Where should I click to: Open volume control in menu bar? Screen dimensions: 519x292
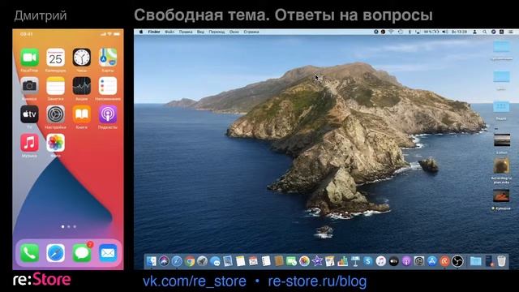tap(445, 32)
